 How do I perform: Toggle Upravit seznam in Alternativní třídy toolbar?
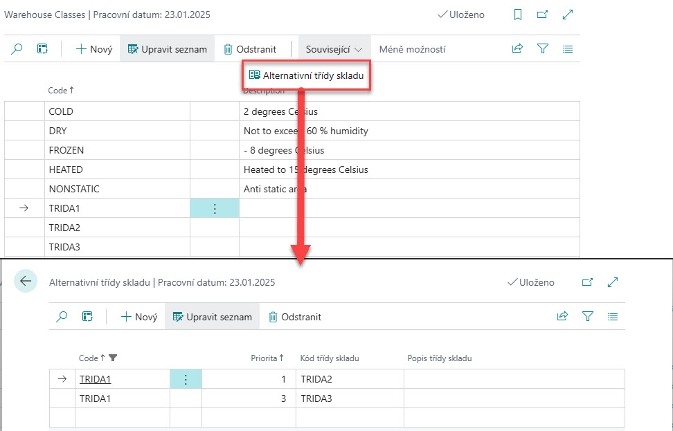point(213,317)
